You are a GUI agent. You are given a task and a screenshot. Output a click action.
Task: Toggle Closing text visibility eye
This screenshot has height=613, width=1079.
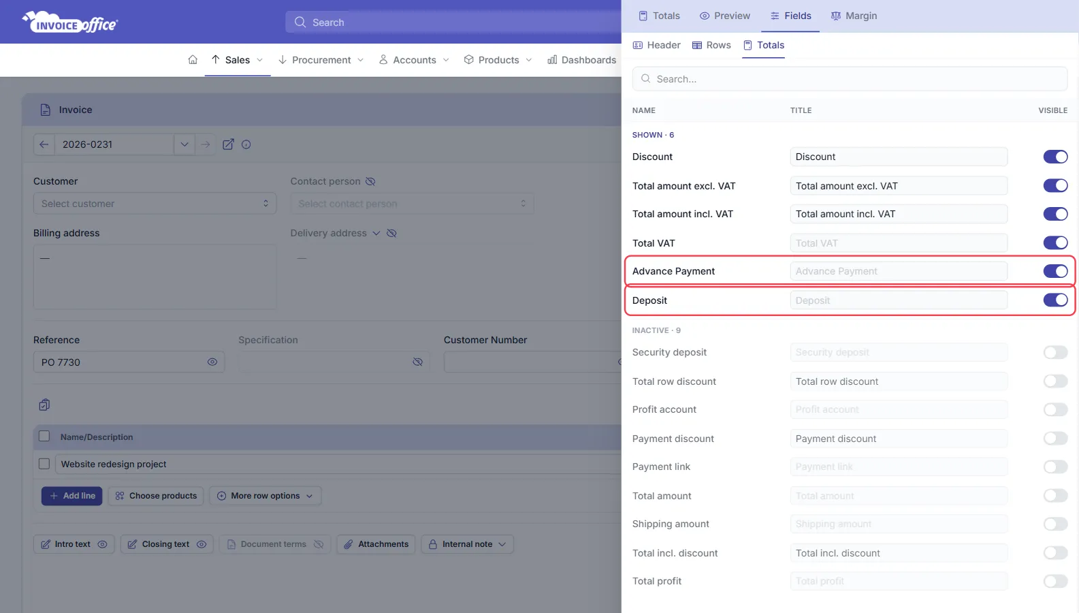point(202,544)
